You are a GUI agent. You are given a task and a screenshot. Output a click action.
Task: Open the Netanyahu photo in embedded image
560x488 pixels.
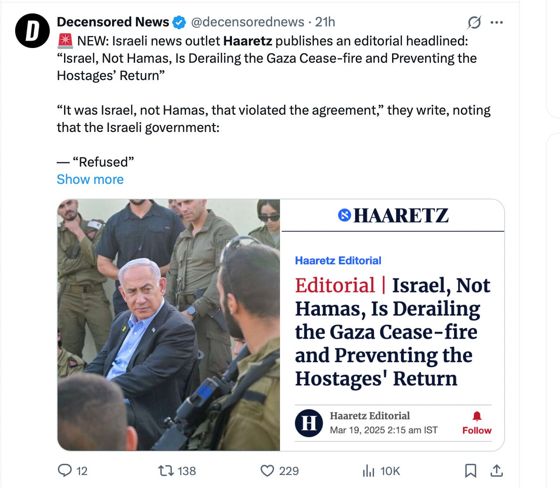pos(169,325)
